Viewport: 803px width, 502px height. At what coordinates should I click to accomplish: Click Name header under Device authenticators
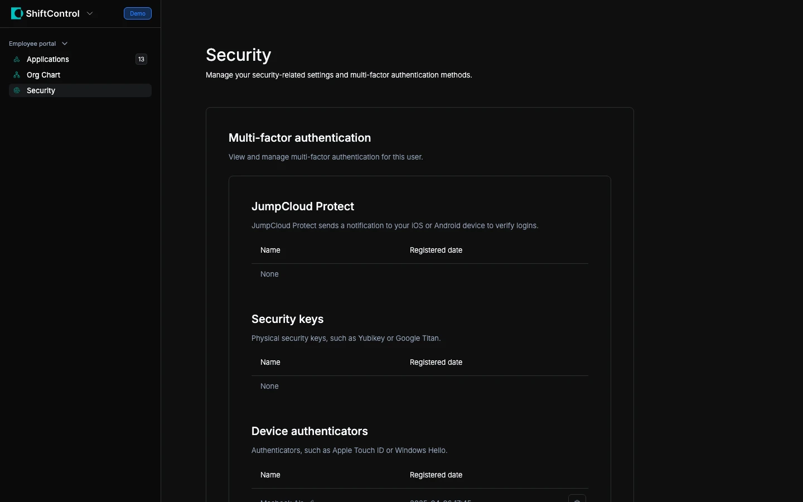270,475
